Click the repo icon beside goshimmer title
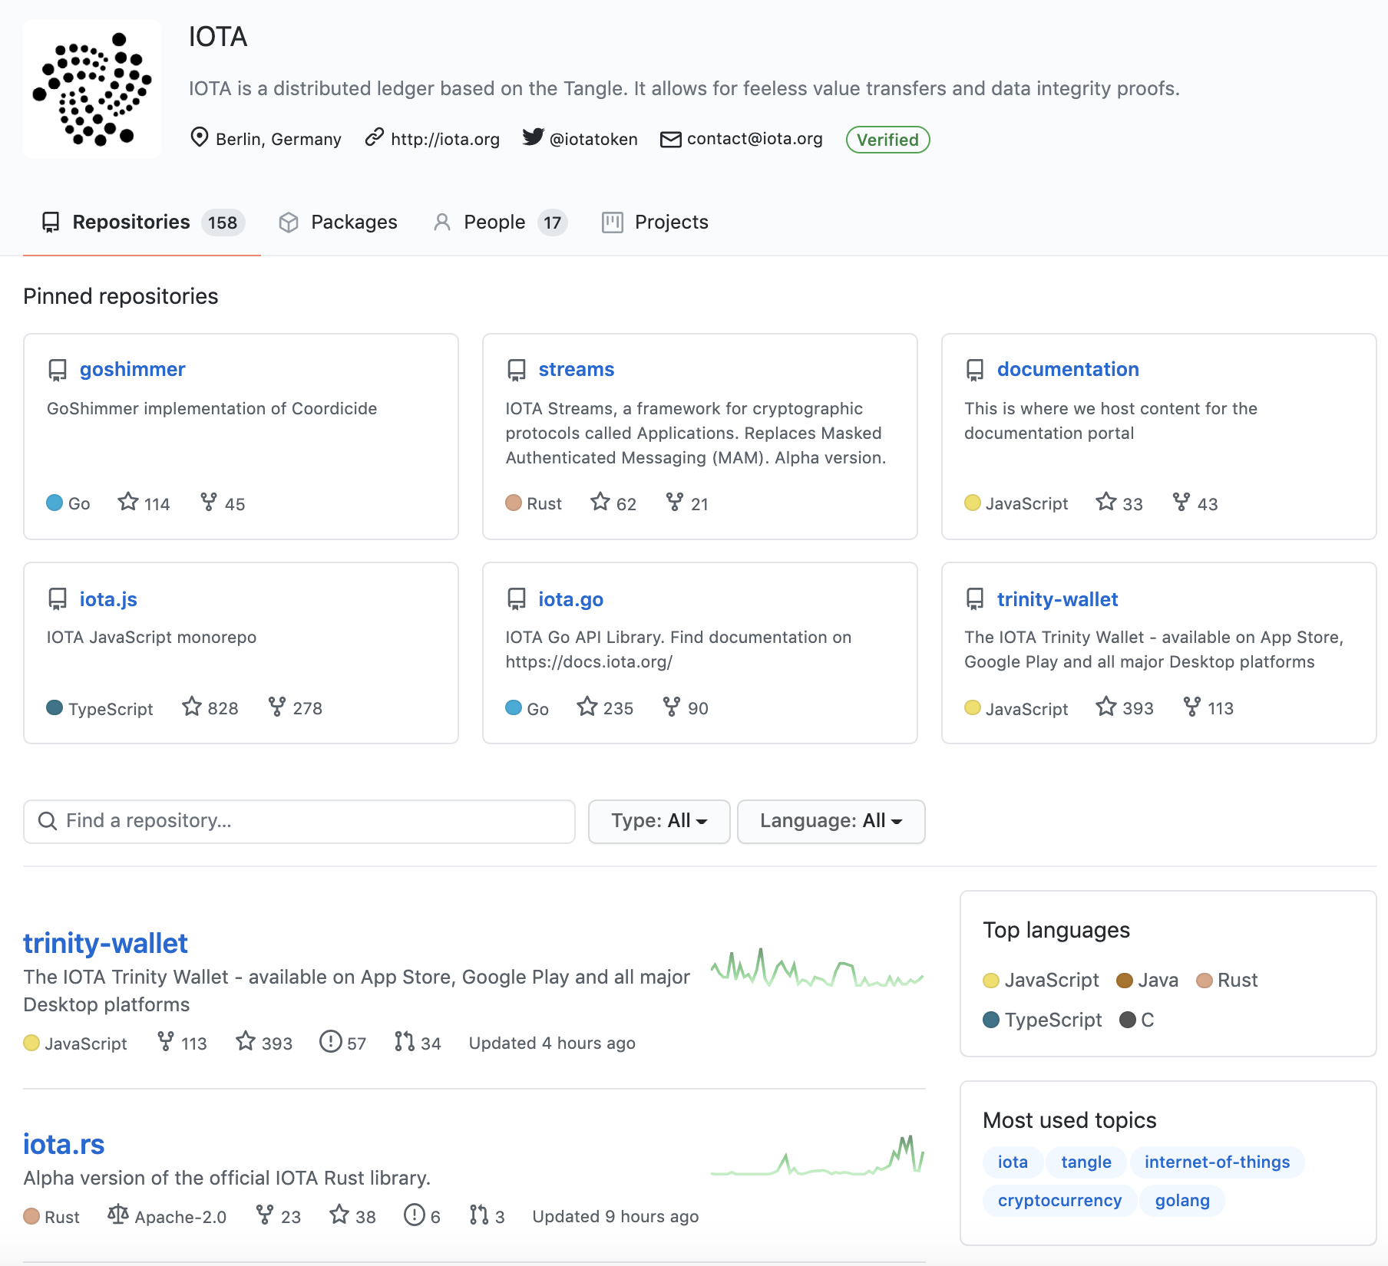This screenshot has width=1388, height=1266. pyautogui.click(x=58, y=370)
